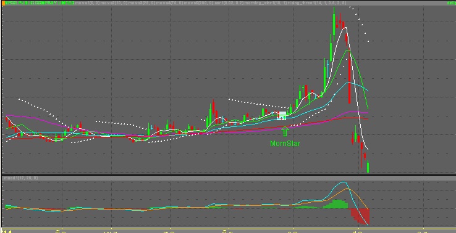Select the green up arrow above MornStar
The height and width of the screenshot is (233, 456).
(285, 131)
